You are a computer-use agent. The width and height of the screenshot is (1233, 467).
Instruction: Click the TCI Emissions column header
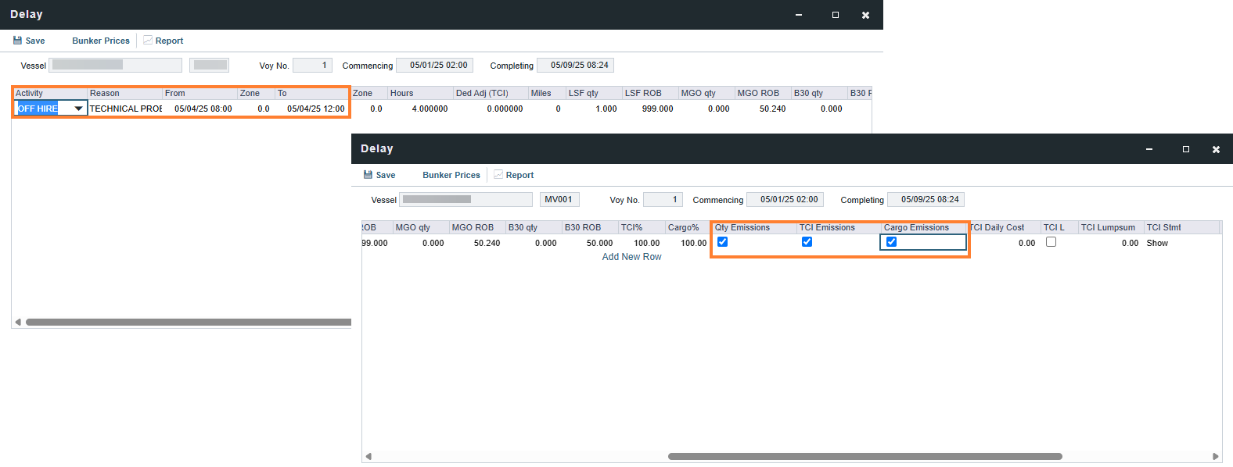click(x=839, y=227)
